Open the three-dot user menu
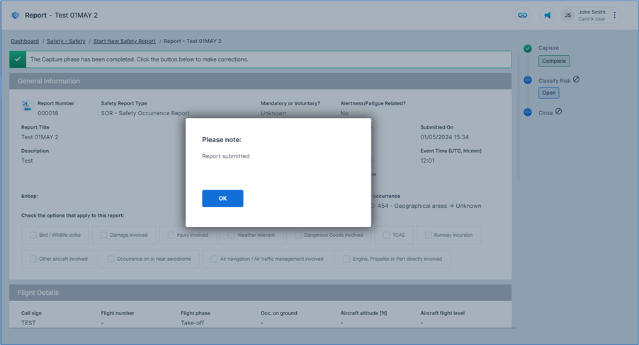639x345 pixels. [x=614, y=15]
